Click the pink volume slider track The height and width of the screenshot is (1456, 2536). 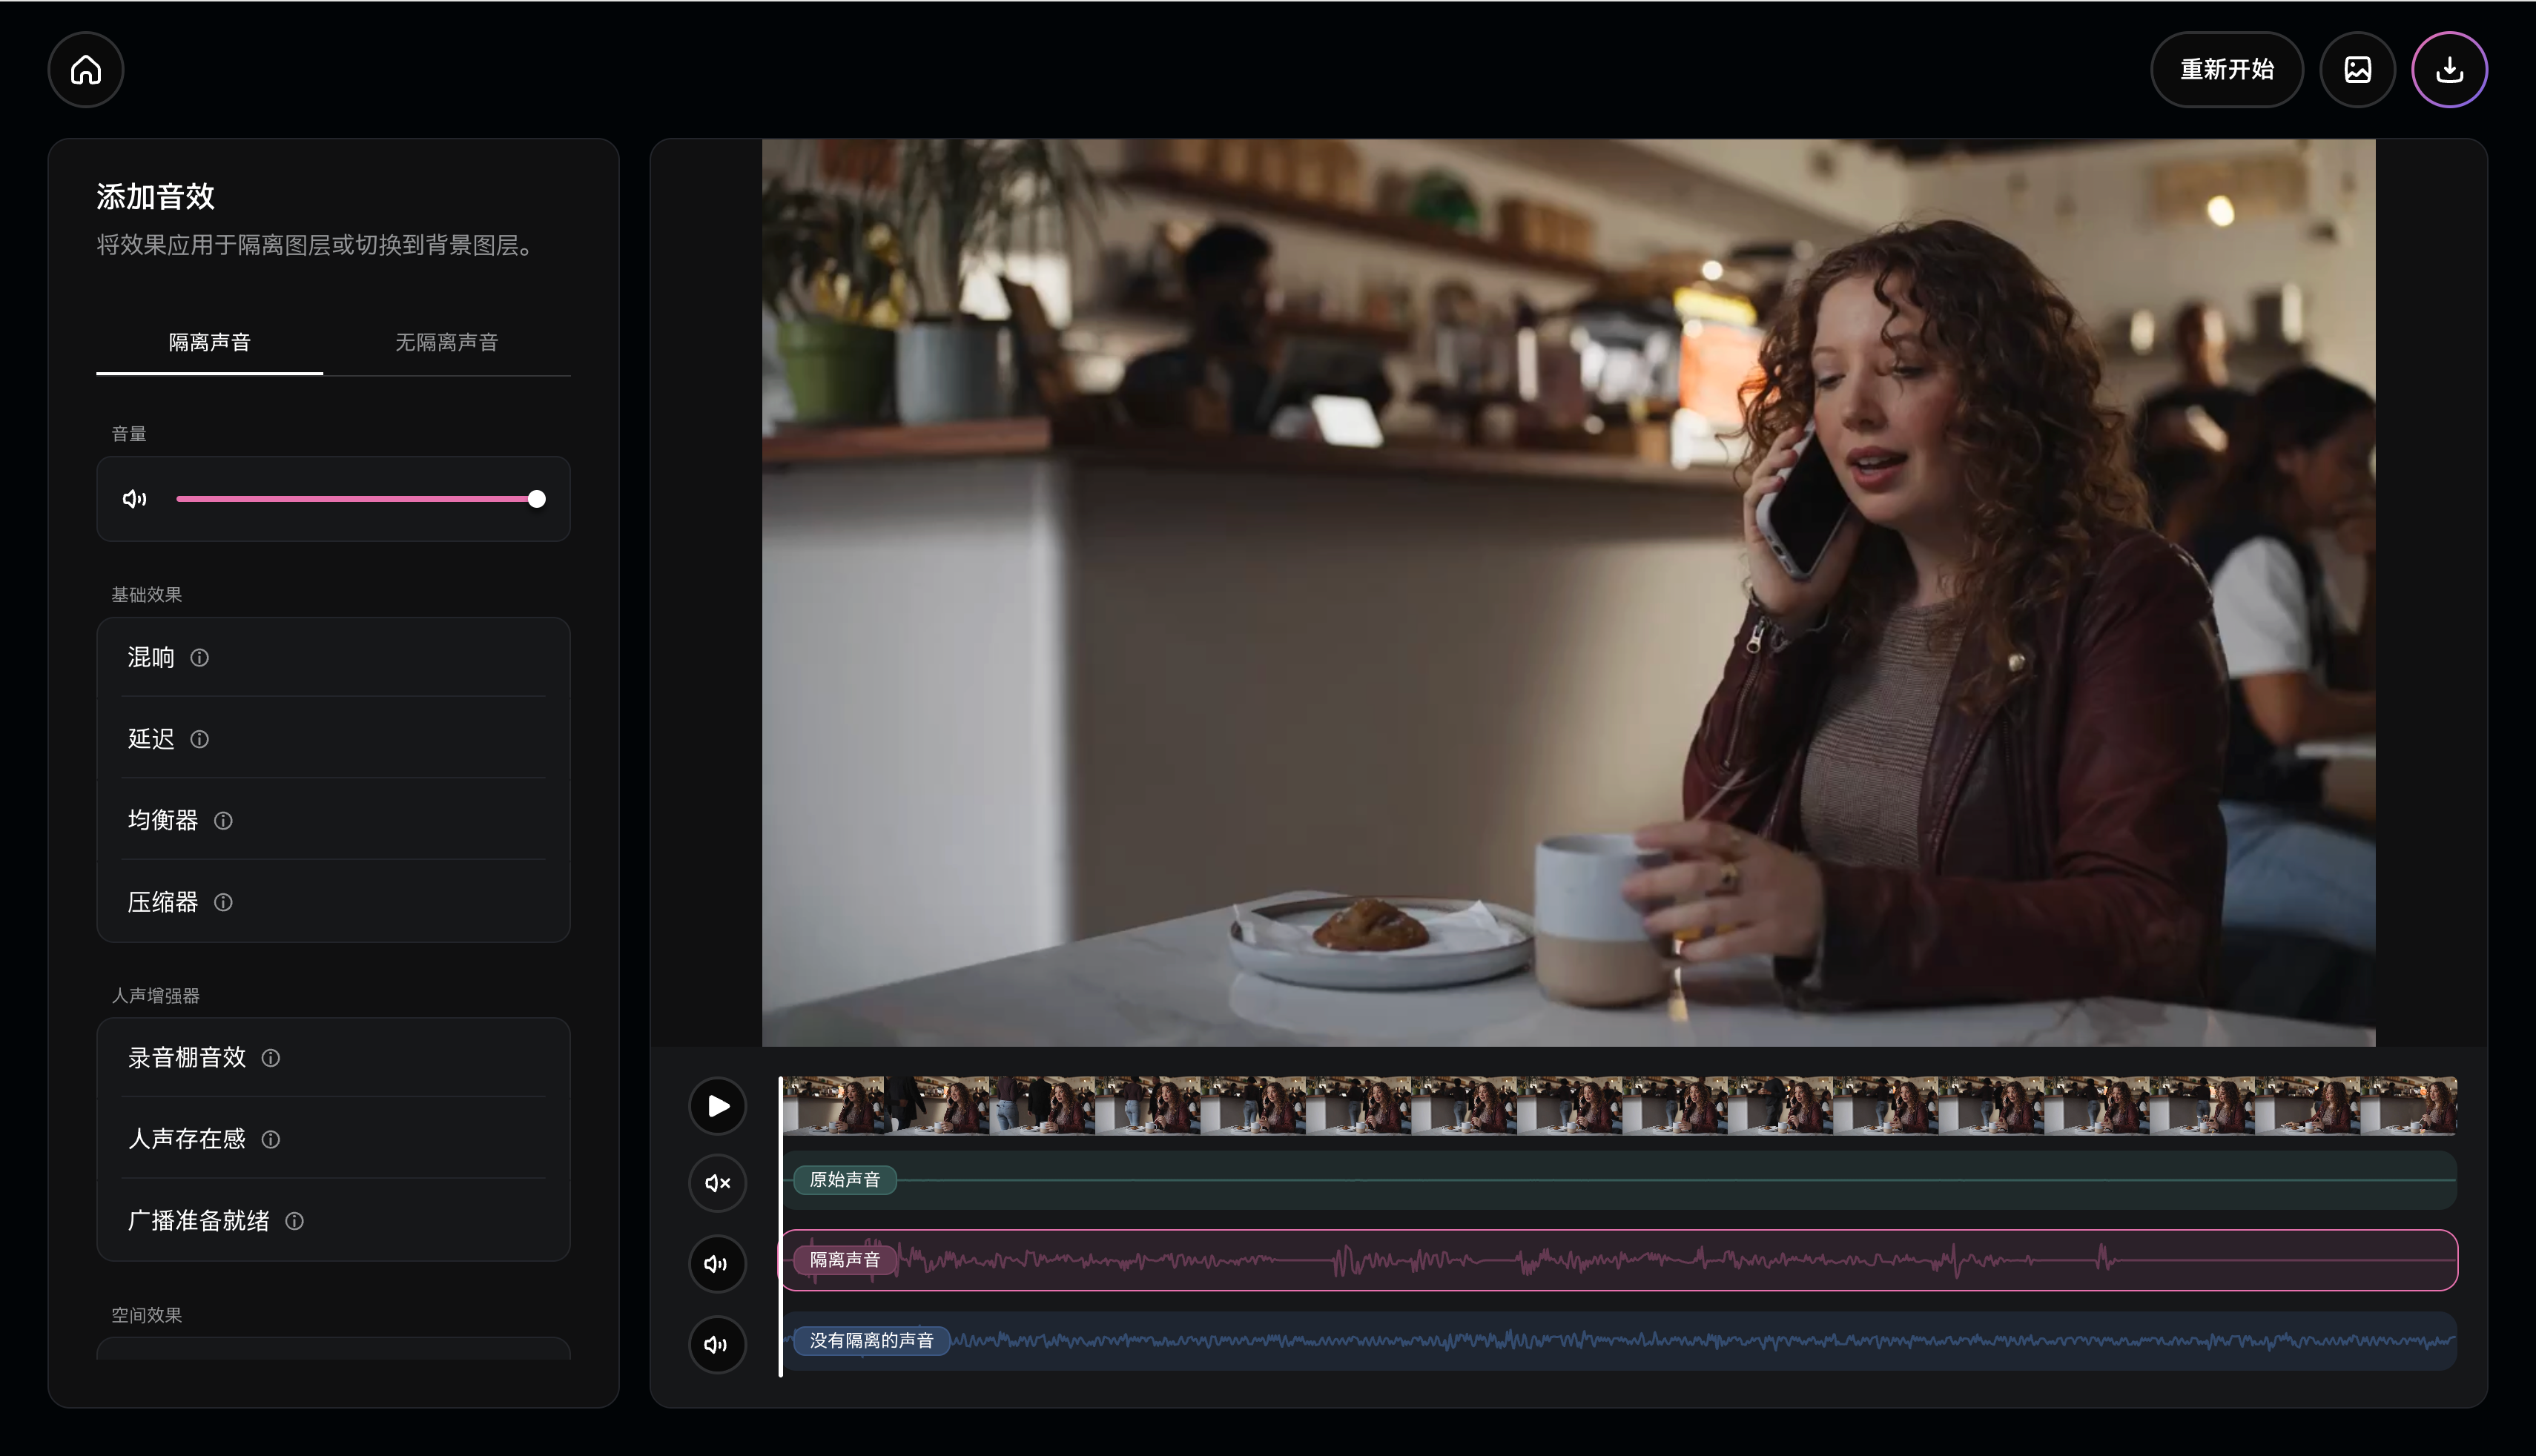point(355,499)
